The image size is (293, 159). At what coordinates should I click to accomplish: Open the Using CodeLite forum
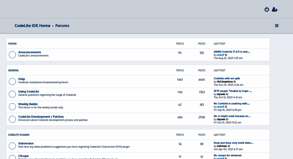pos(29,91)
